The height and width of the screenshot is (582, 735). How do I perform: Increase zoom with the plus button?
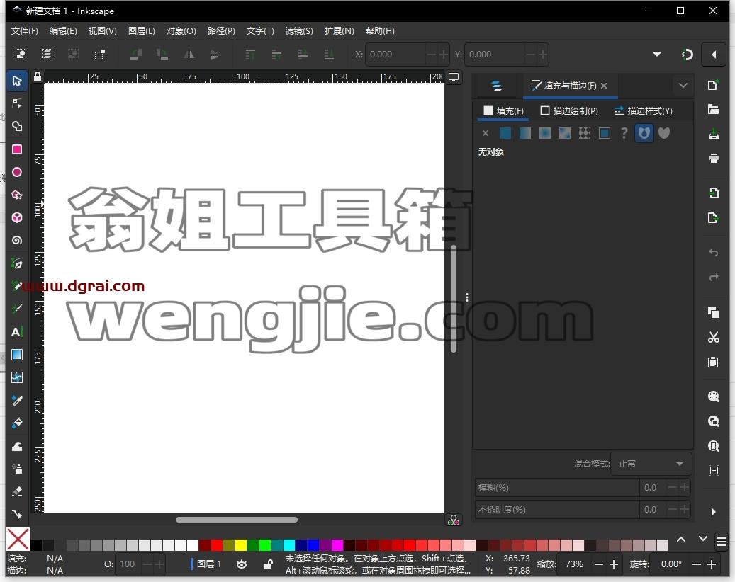click(614, 565)
